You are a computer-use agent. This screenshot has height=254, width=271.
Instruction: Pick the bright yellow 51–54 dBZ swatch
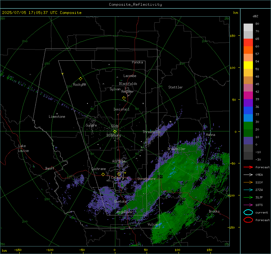tap(248, 65)
